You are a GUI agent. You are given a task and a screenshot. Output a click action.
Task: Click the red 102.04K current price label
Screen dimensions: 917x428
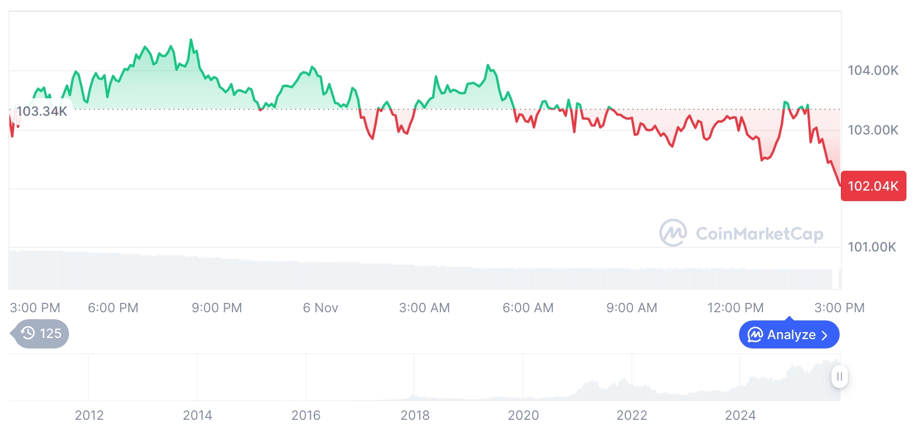(873, 187)
